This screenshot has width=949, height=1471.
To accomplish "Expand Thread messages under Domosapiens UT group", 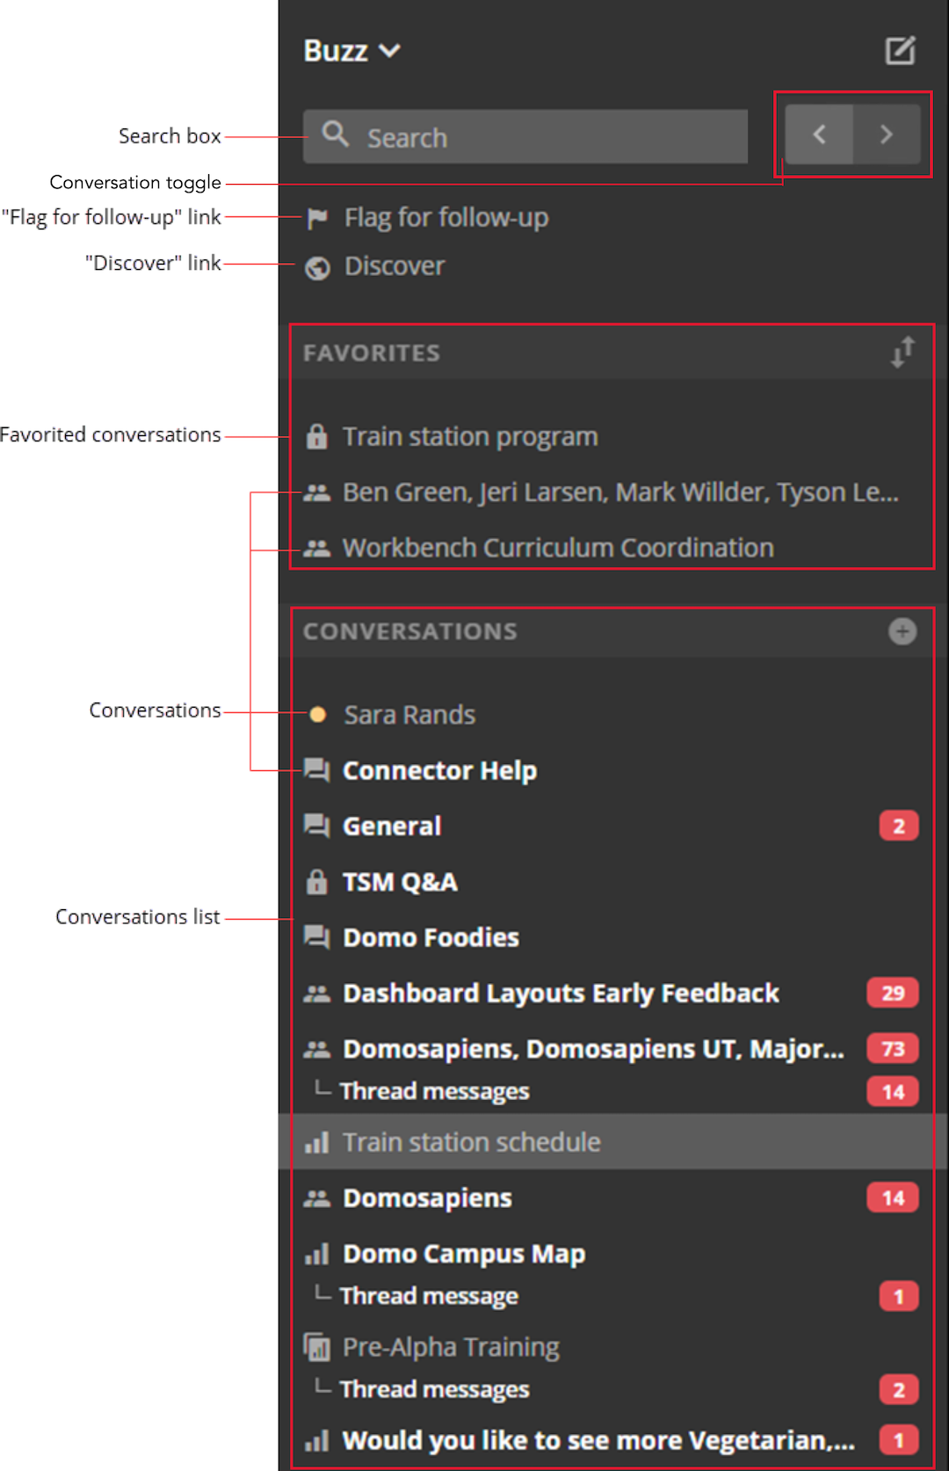I will pyautogui.click(x=434, y=1091).
